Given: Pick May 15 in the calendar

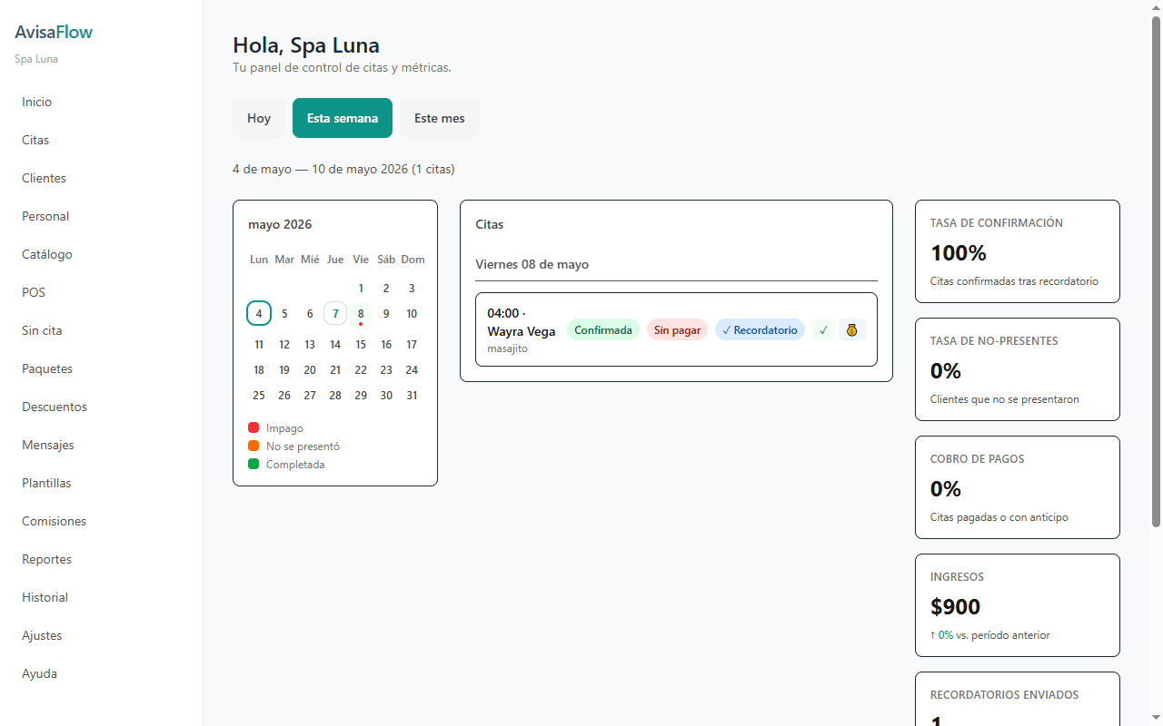Looking at the screenshot, I should coord(361,344).
